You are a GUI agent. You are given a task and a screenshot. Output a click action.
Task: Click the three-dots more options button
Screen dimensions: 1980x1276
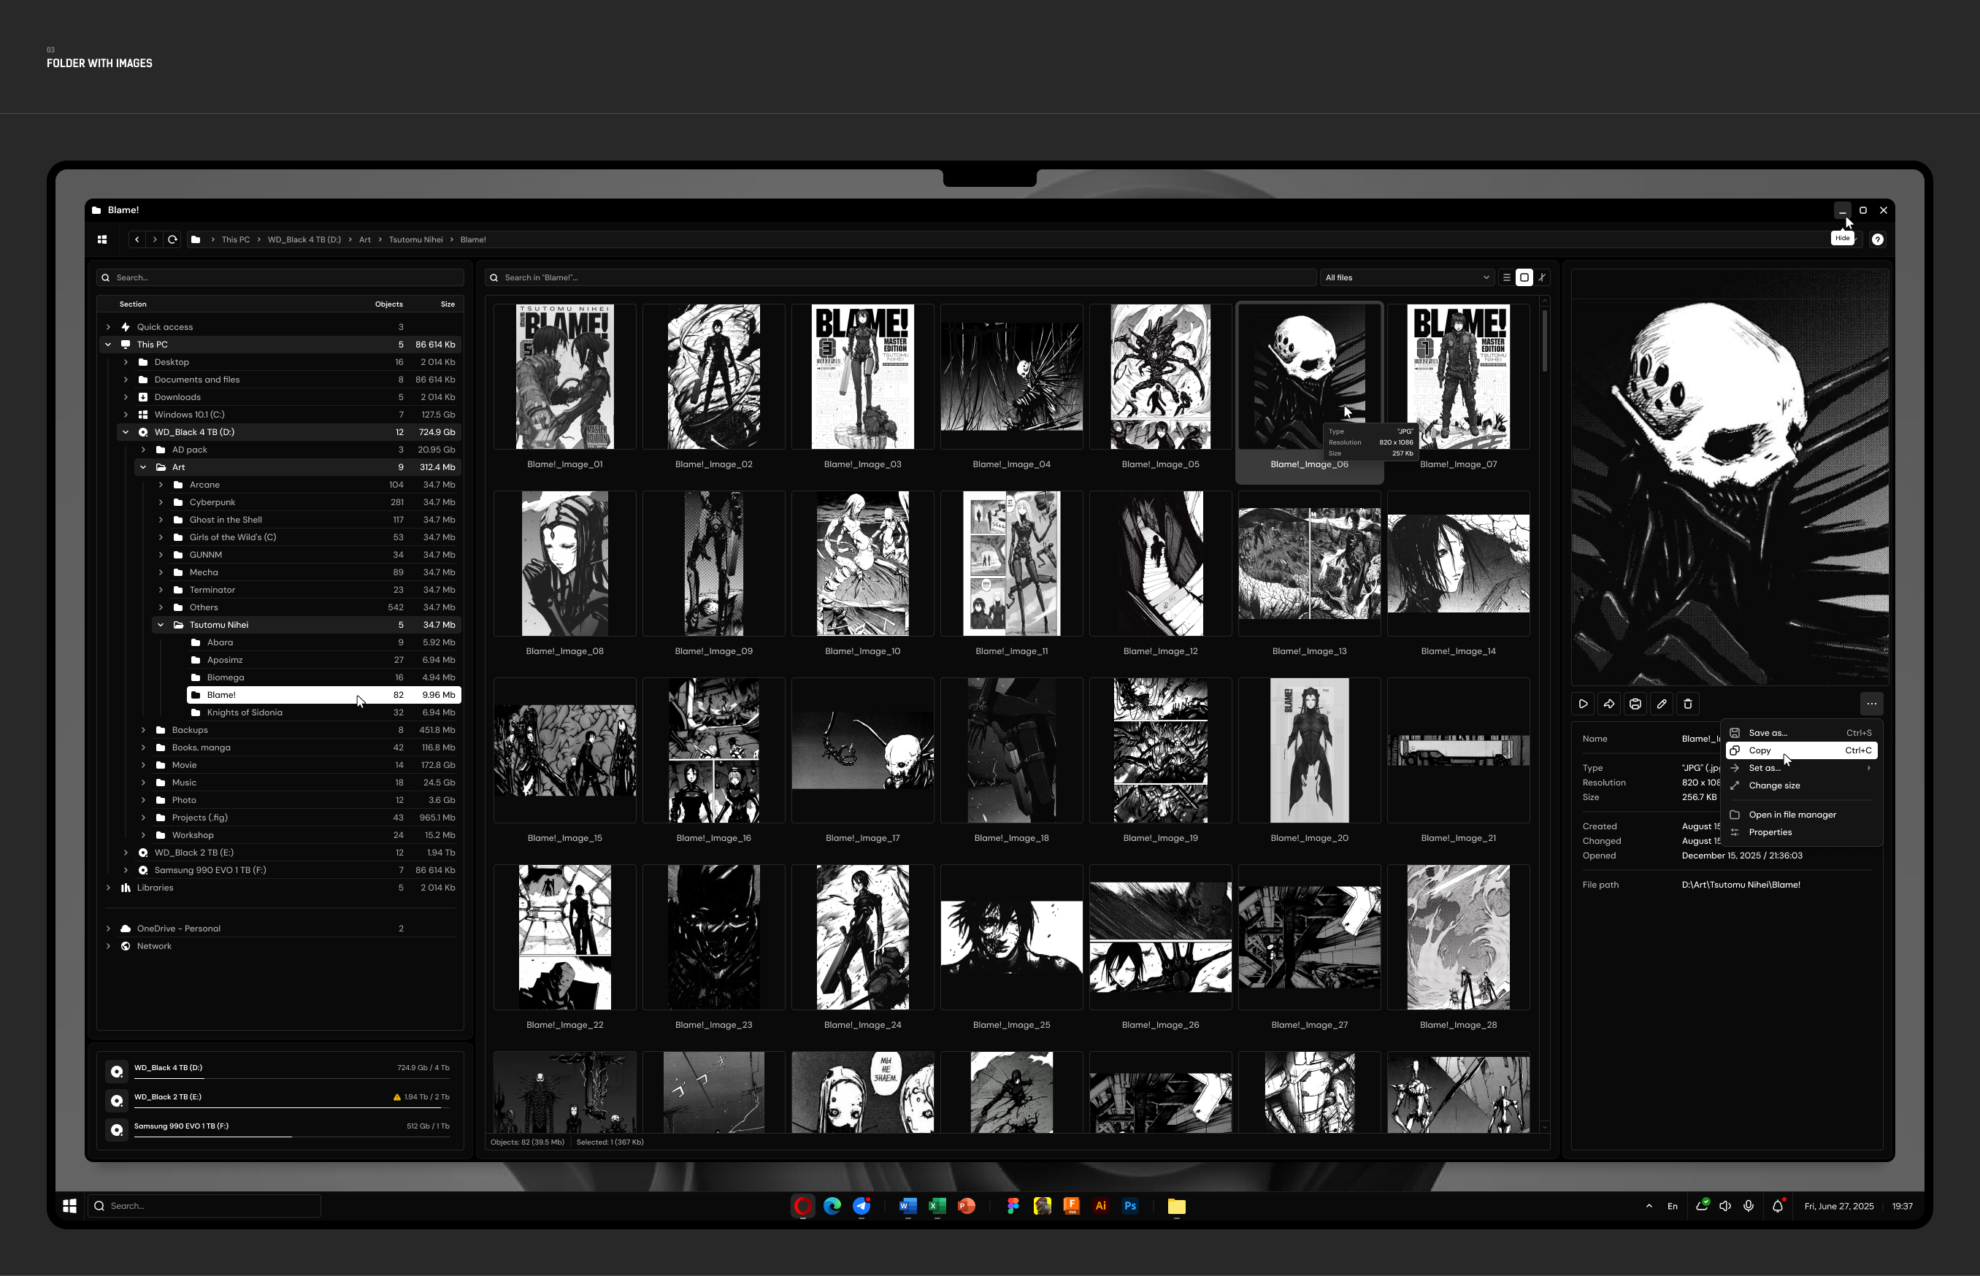1871,704
